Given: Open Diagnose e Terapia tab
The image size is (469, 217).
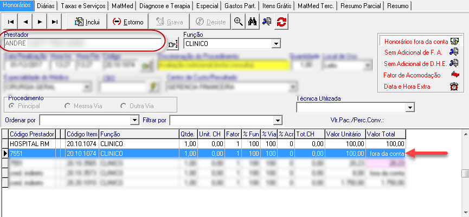Looking at the screenshot, I should [165, 5].
